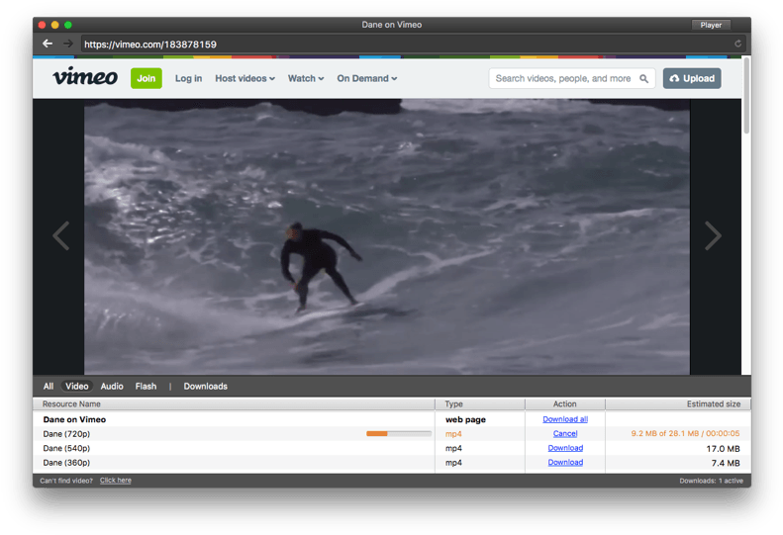This screenshot has height=535, width=783.
Task: Click the Player button in the title bar
Action: click(x=711, y=25)
